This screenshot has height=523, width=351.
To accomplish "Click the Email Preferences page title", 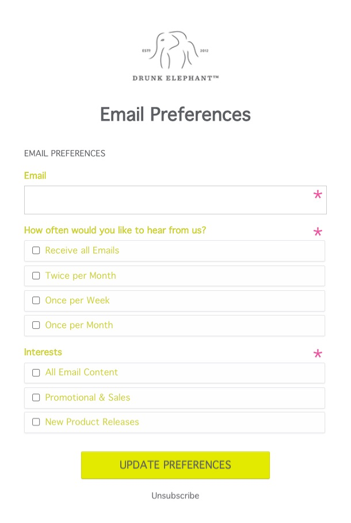I will tap(175, 114).
